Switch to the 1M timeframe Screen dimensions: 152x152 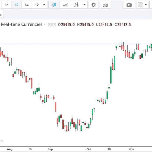(x=27, y=5)
